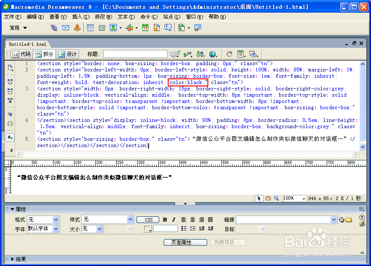This screenshot has width=371, height=266.
Task: Expand the 结果 panel
Action: (x=13, y=259)
